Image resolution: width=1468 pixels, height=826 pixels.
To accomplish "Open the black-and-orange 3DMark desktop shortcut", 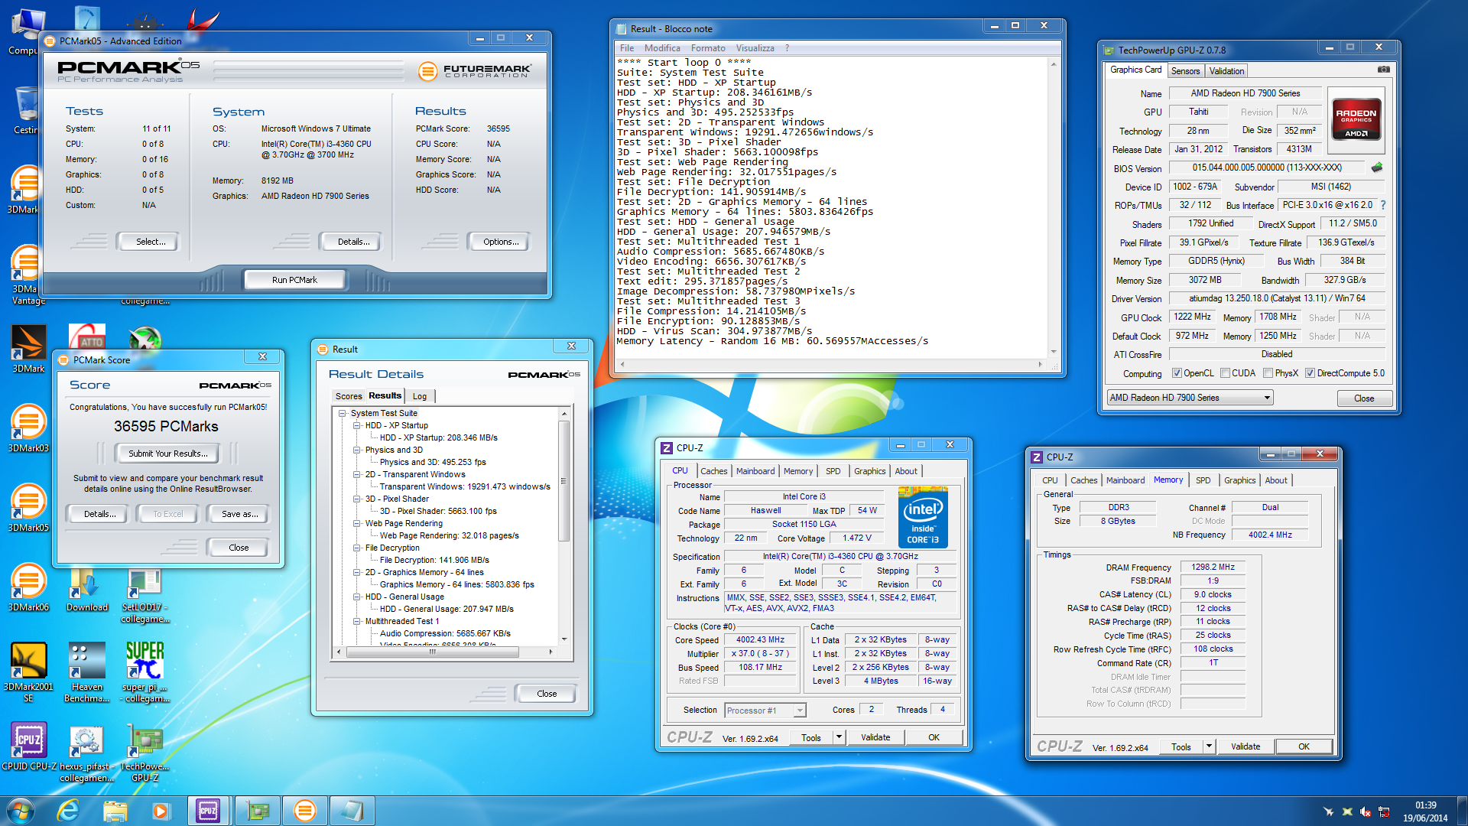I will [x=28, y=349].
